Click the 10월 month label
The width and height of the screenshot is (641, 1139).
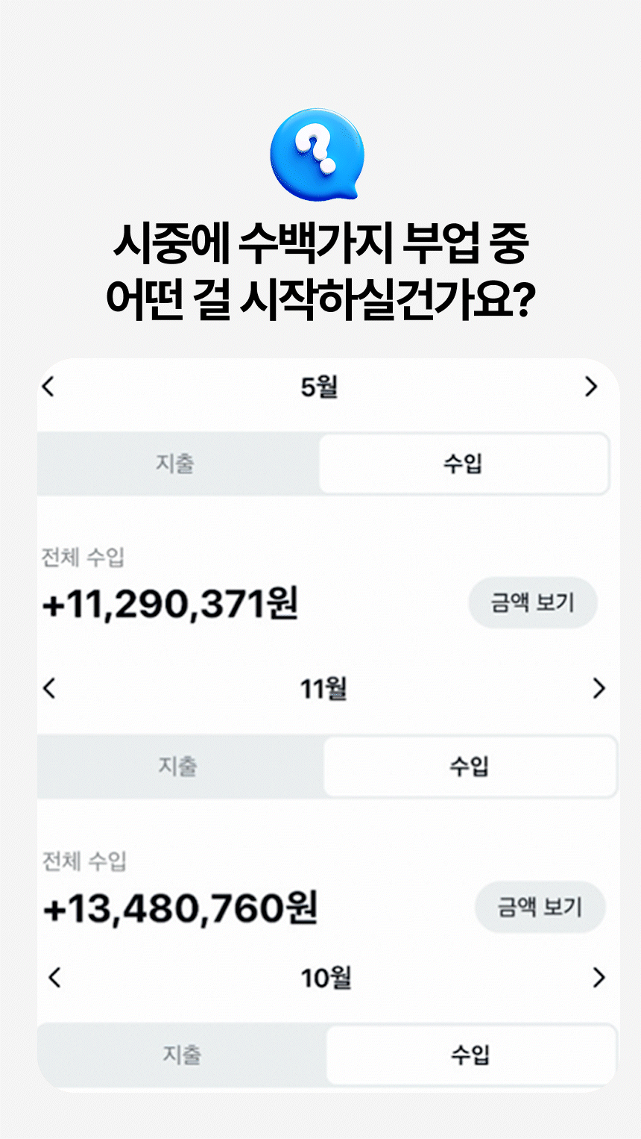[x=326, y=978]
